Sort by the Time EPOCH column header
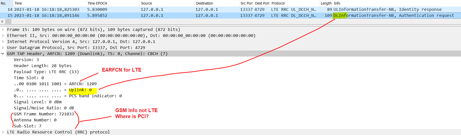Image resolution: width=461 pixels, height=139 pixels. 113,3
